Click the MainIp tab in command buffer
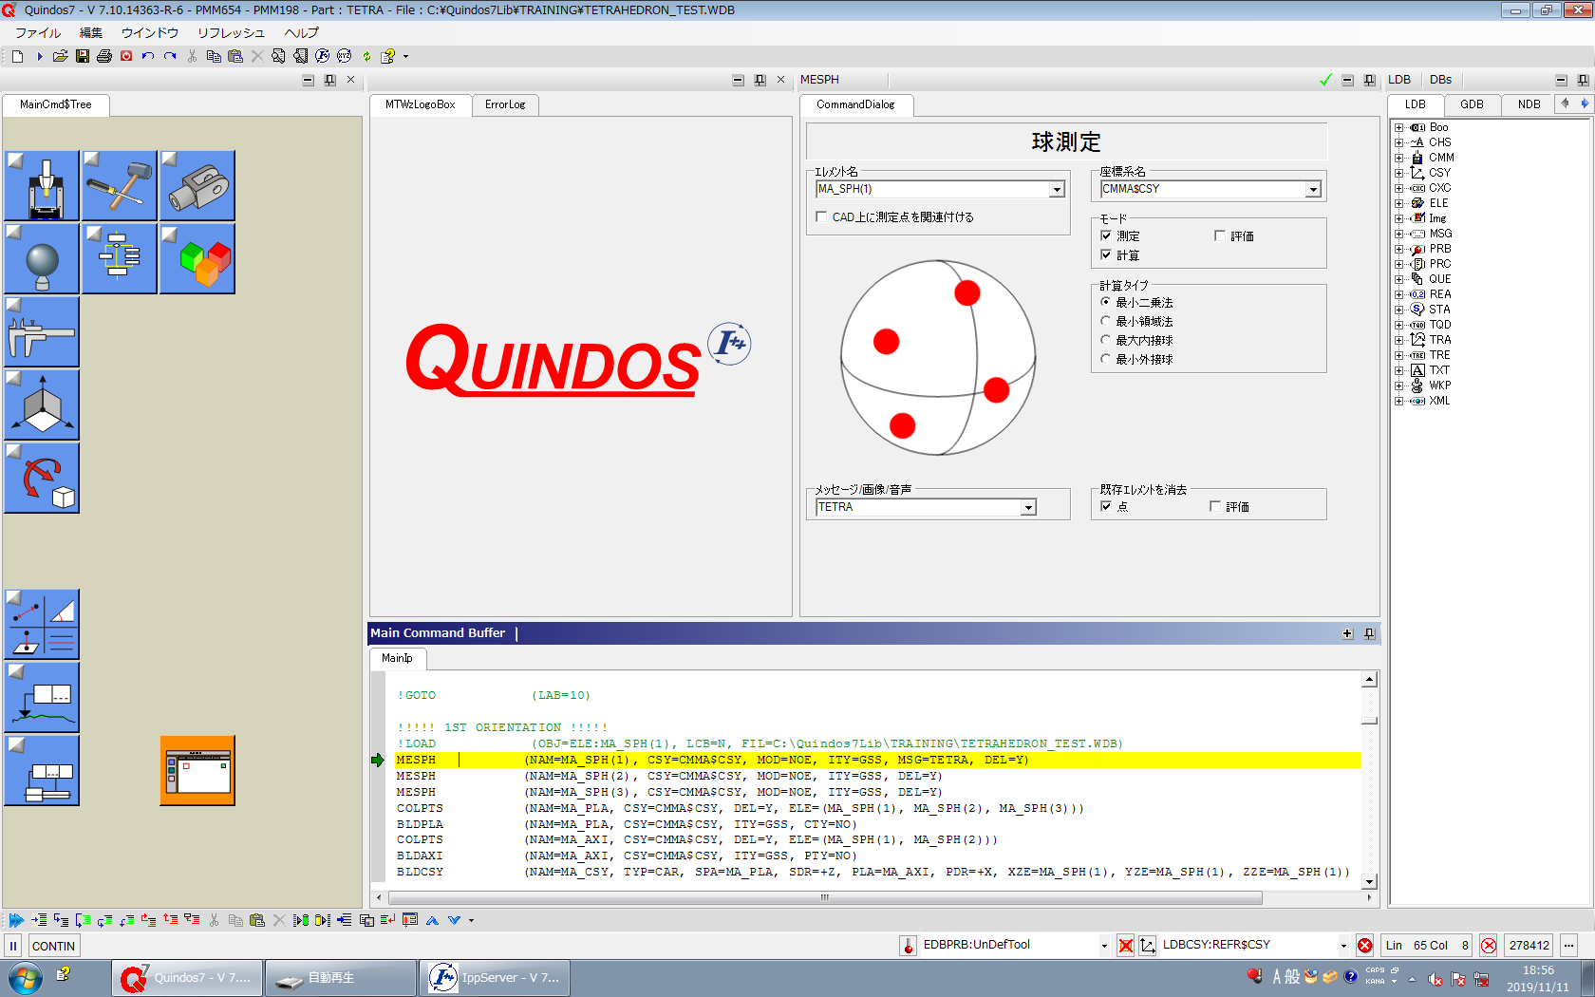Viewport: 1595px width, 997px height. point(397,658)
